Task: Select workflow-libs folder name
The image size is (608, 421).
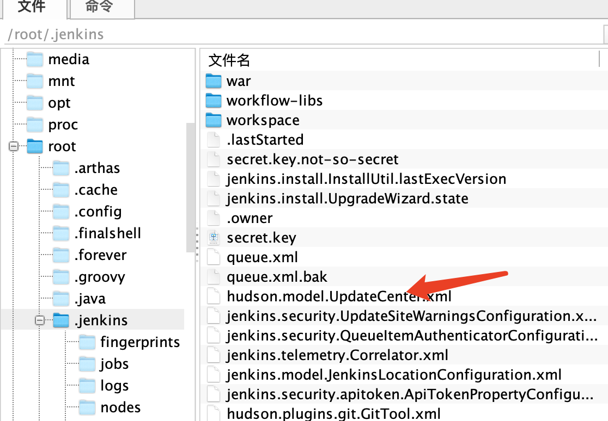Action: 275,101
